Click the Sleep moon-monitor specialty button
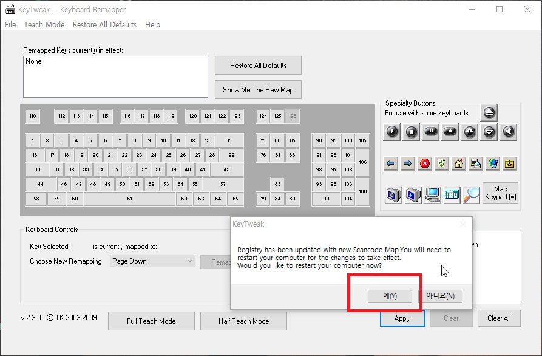The height and width of the screenshot is (356, 542). (393, 194)
